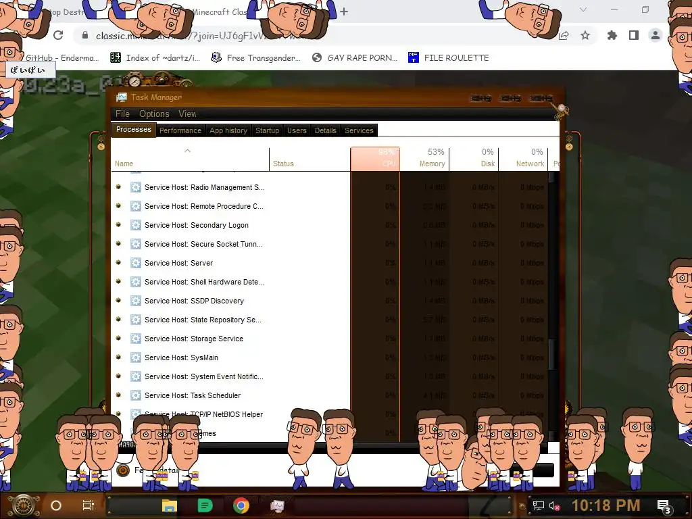
Task: Sort processes by Disk column
Action: pyautogui.click(x=474, y=159)
